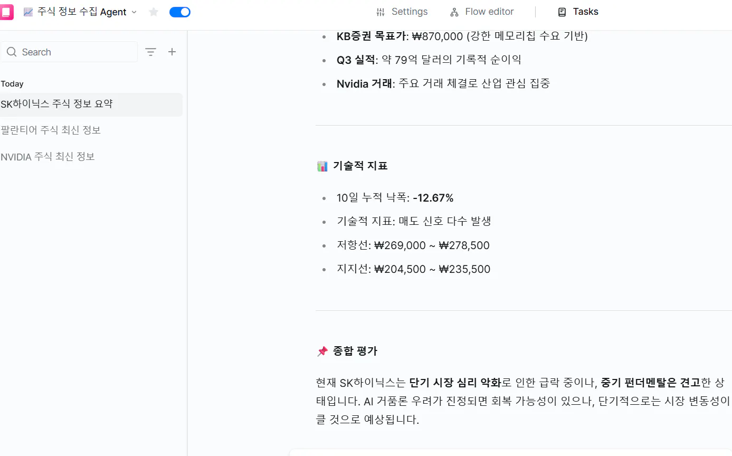Viewport: 732px width, 456px height.
Task: Star the 주식 정보 수집 Agent as favorite
Action: pyautogui.click(x=154, y=12)
